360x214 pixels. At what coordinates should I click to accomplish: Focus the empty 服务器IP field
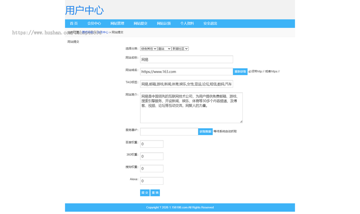169,132
